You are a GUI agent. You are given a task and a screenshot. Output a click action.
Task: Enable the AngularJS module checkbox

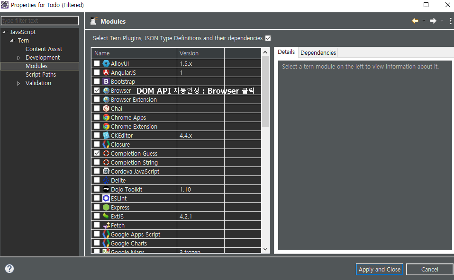[97, 72]
